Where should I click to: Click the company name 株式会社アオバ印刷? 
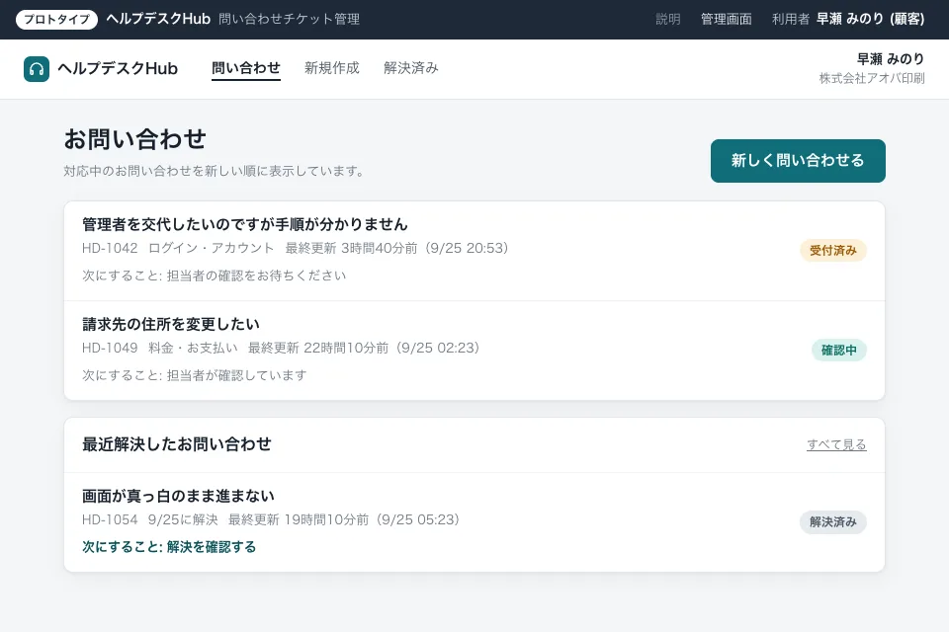pyautogui.click(x=872, y=78)
